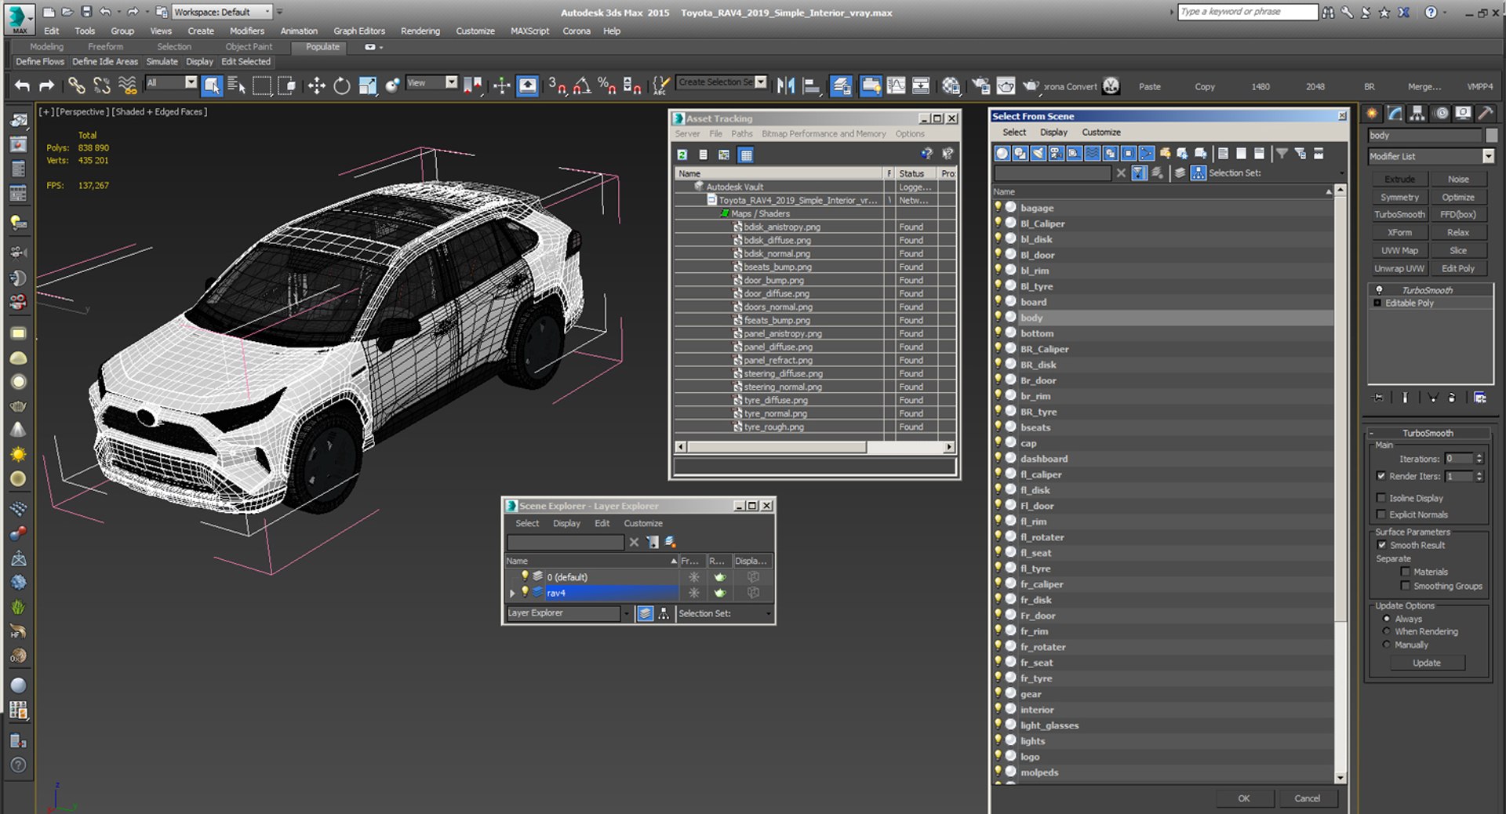Select When Rendering update option

click(1386, 631)
